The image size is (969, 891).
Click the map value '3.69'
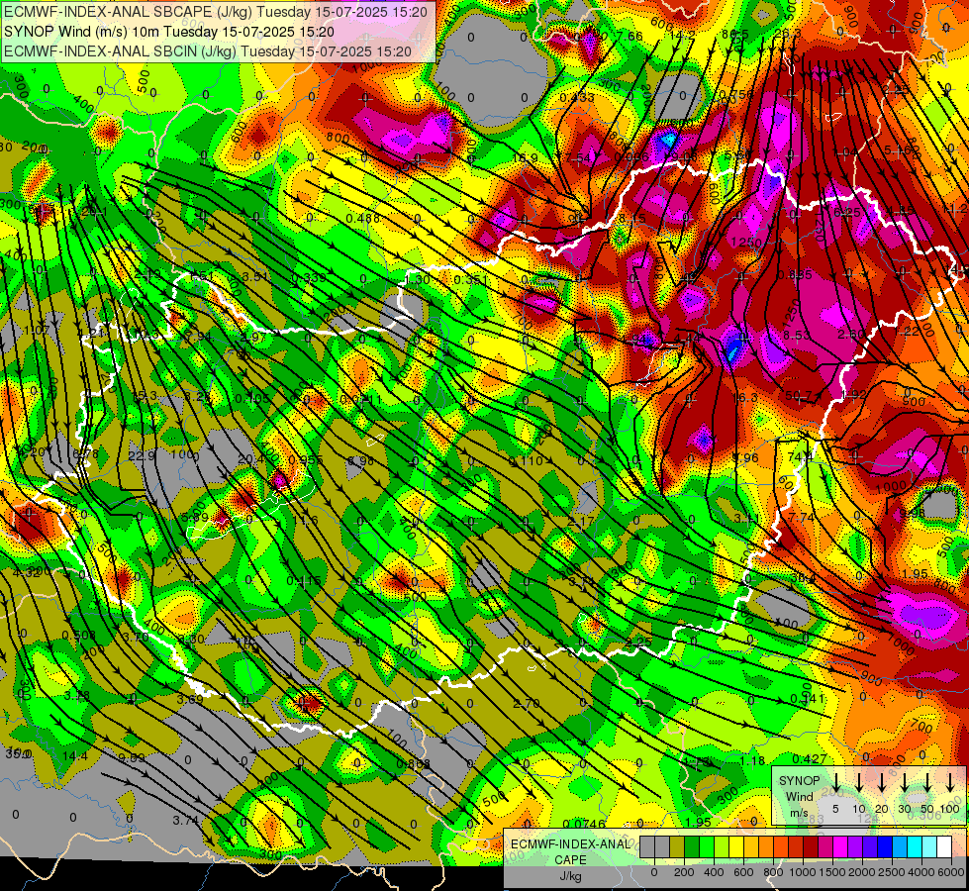(190, 699)
